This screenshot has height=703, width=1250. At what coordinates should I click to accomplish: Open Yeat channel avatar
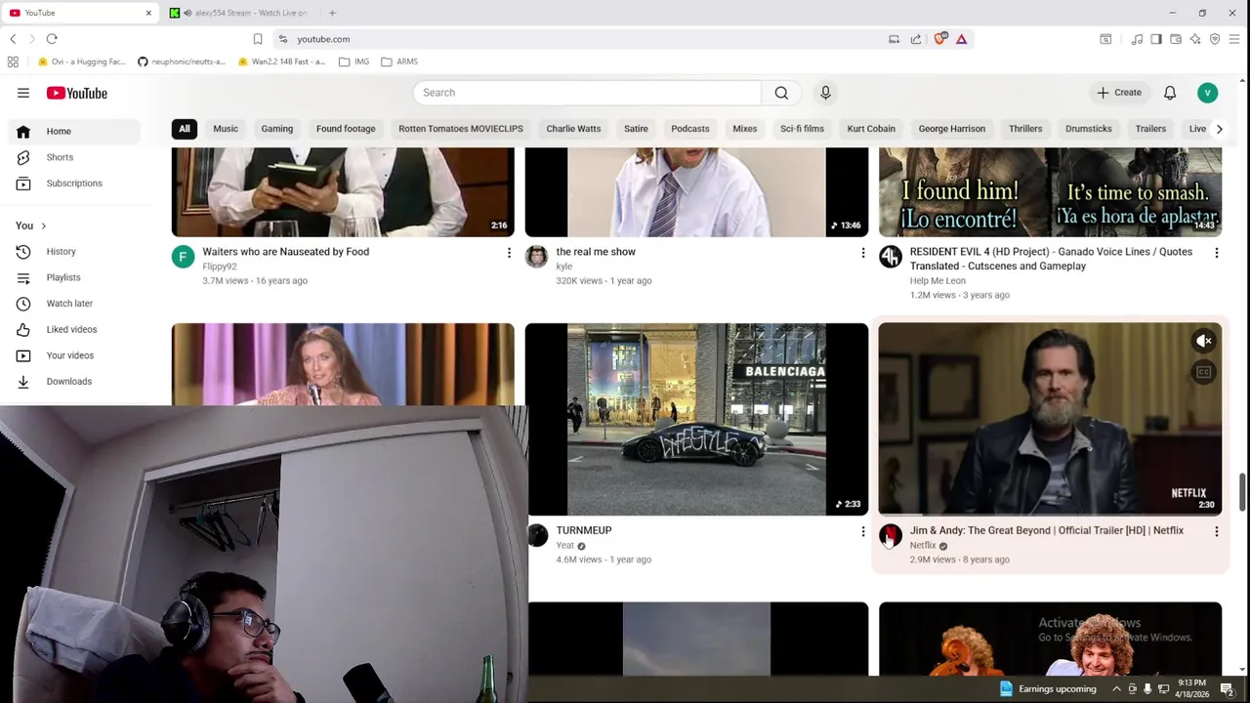coord(536,536)
